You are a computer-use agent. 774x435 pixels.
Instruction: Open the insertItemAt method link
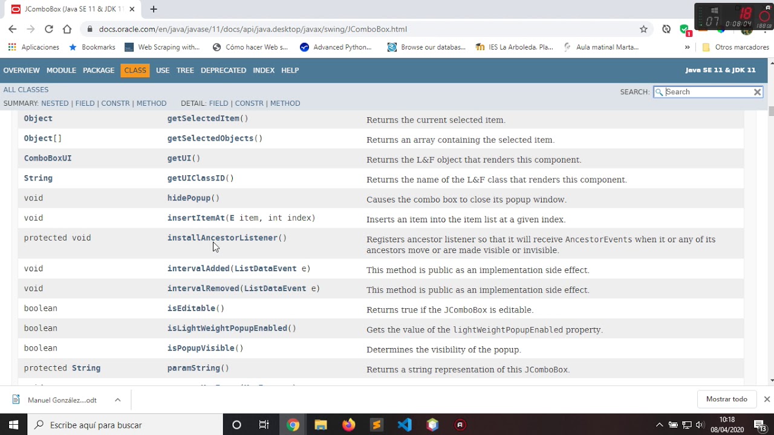[196, 218]
